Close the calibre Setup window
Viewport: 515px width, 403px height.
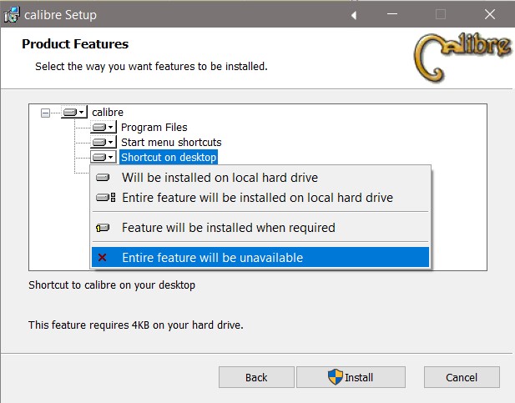tap(490, 14)
